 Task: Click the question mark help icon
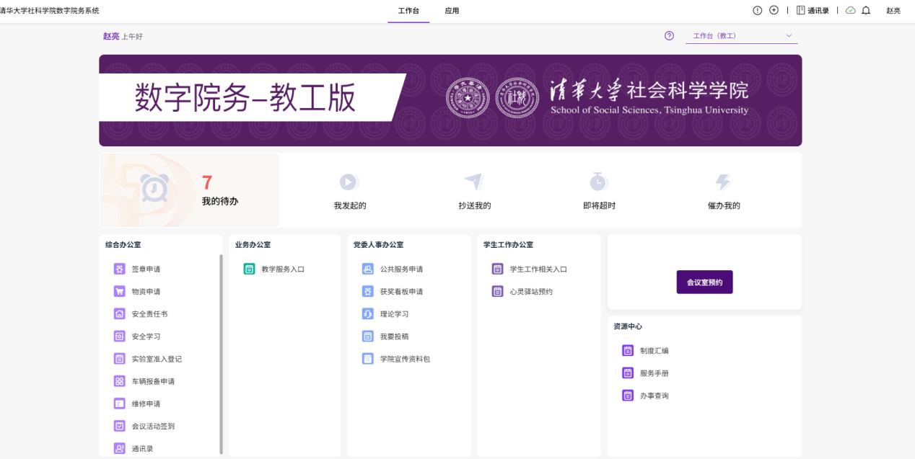pyautogui.click(x=670, y=36)
